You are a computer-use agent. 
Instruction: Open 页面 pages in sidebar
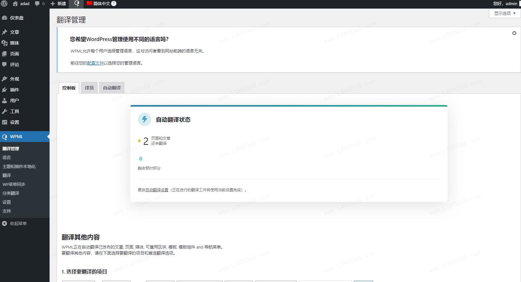[25, 54]
